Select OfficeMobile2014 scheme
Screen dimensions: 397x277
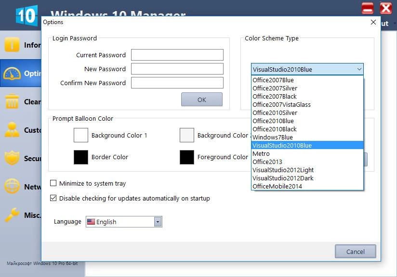coord(307,186)
